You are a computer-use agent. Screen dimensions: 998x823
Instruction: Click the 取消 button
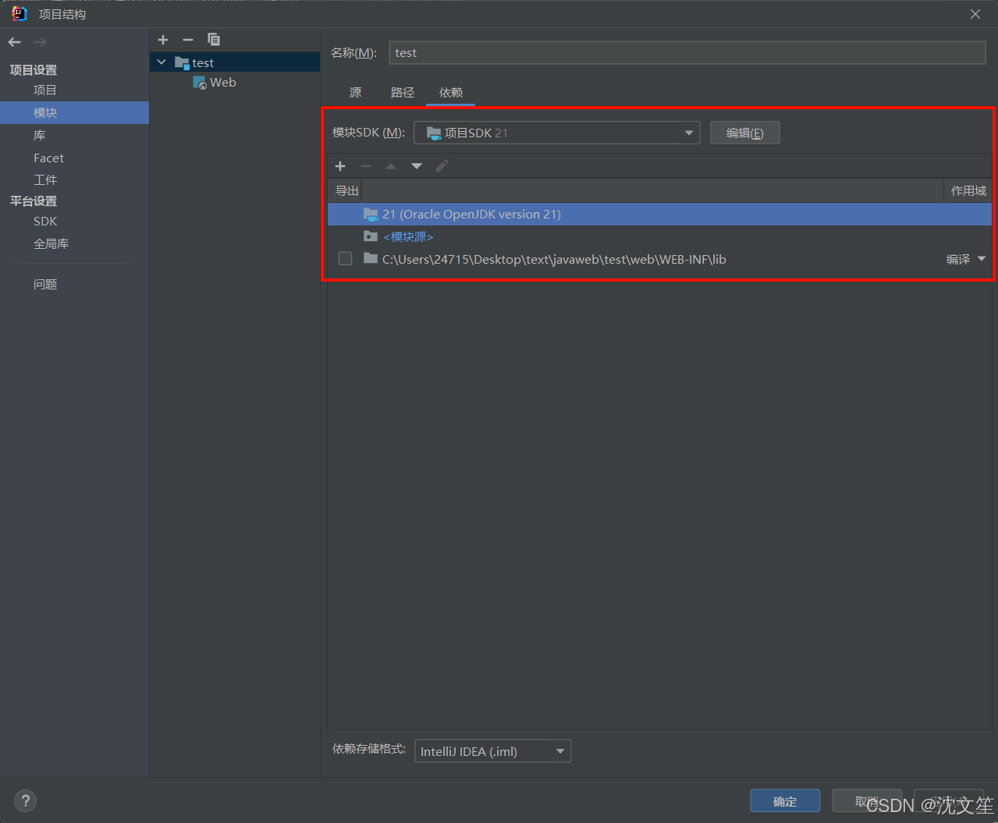[x=867, y=801]
